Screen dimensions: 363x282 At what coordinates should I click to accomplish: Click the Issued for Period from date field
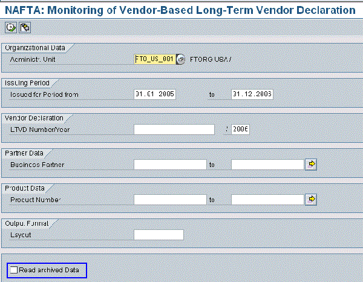click(x=155, y=94)
